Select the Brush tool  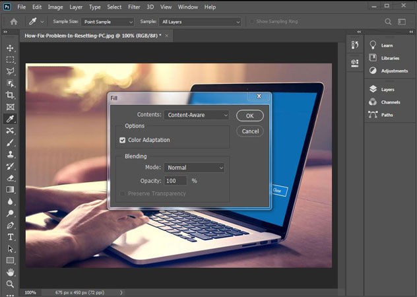10,143
